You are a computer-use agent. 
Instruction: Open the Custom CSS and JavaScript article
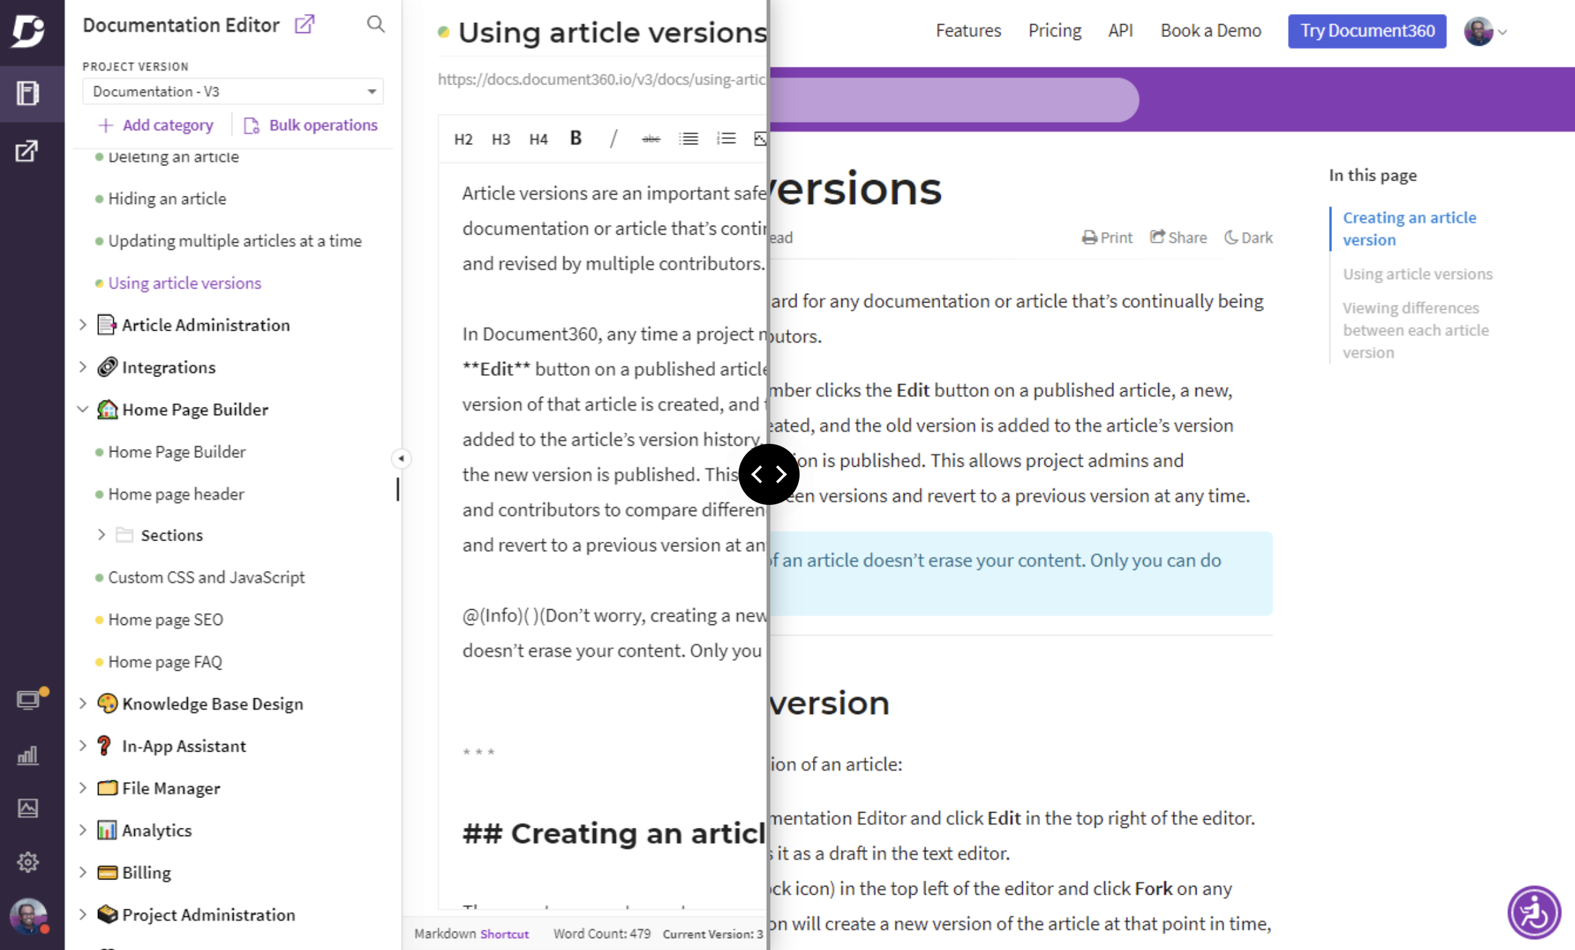tap(206, 577)
